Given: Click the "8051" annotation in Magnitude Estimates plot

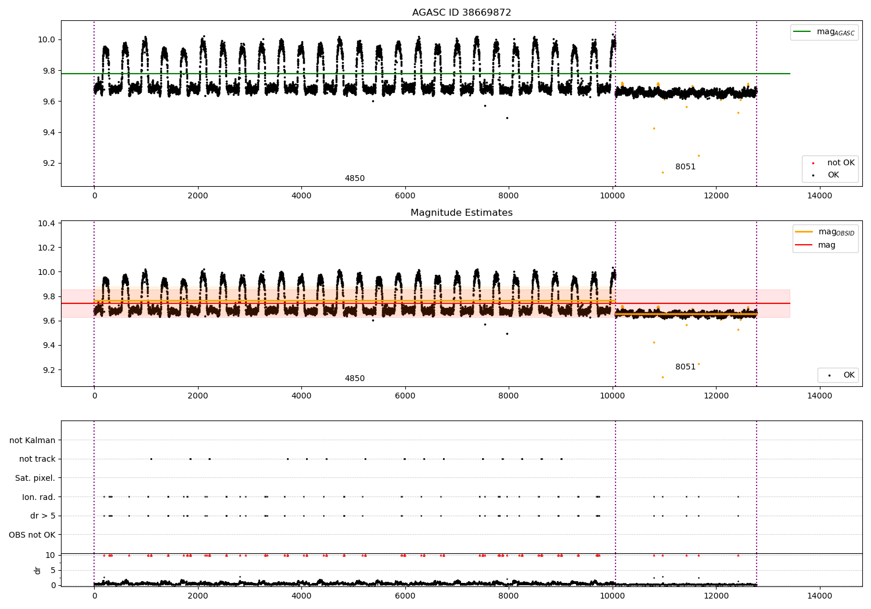Looking at the screenshot, I should point(685,367).
